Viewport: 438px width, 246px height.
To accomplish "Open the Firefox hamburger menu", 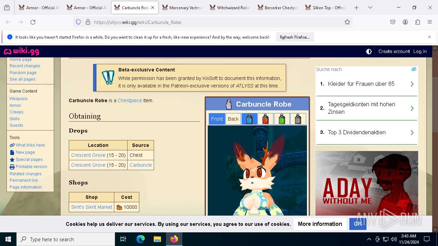I will coord(430,22).
